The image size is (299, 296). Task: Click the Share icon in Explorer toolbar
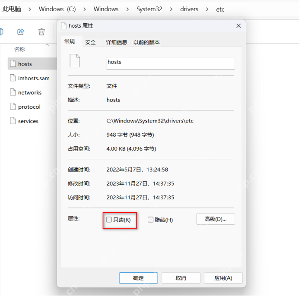coord(21,31)
